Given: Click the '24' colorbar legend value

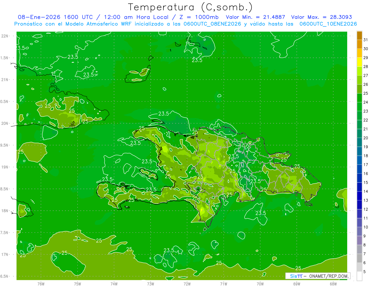Looking at the screenshot, I should coord(366,102).
